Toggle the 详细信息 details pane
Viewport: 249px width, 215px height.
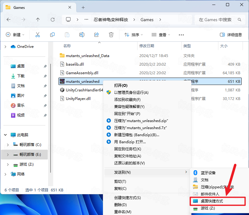tap(231, 35)
